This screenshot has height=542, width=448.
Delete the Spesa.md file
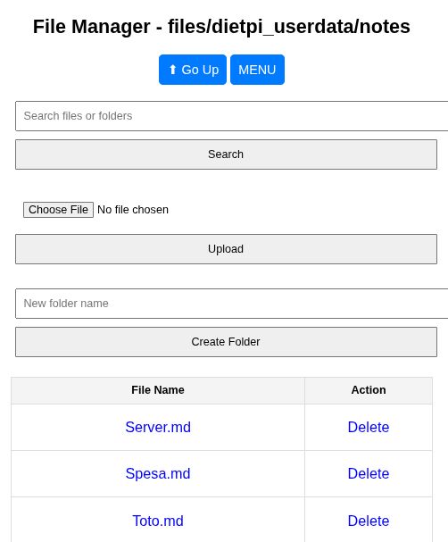tap(369, 473)
